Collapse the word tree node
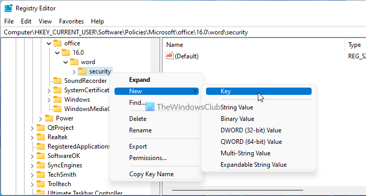Image resolution: width=366 pixels, height=196 pixels. pyautogui.click(x=65, y=62)
